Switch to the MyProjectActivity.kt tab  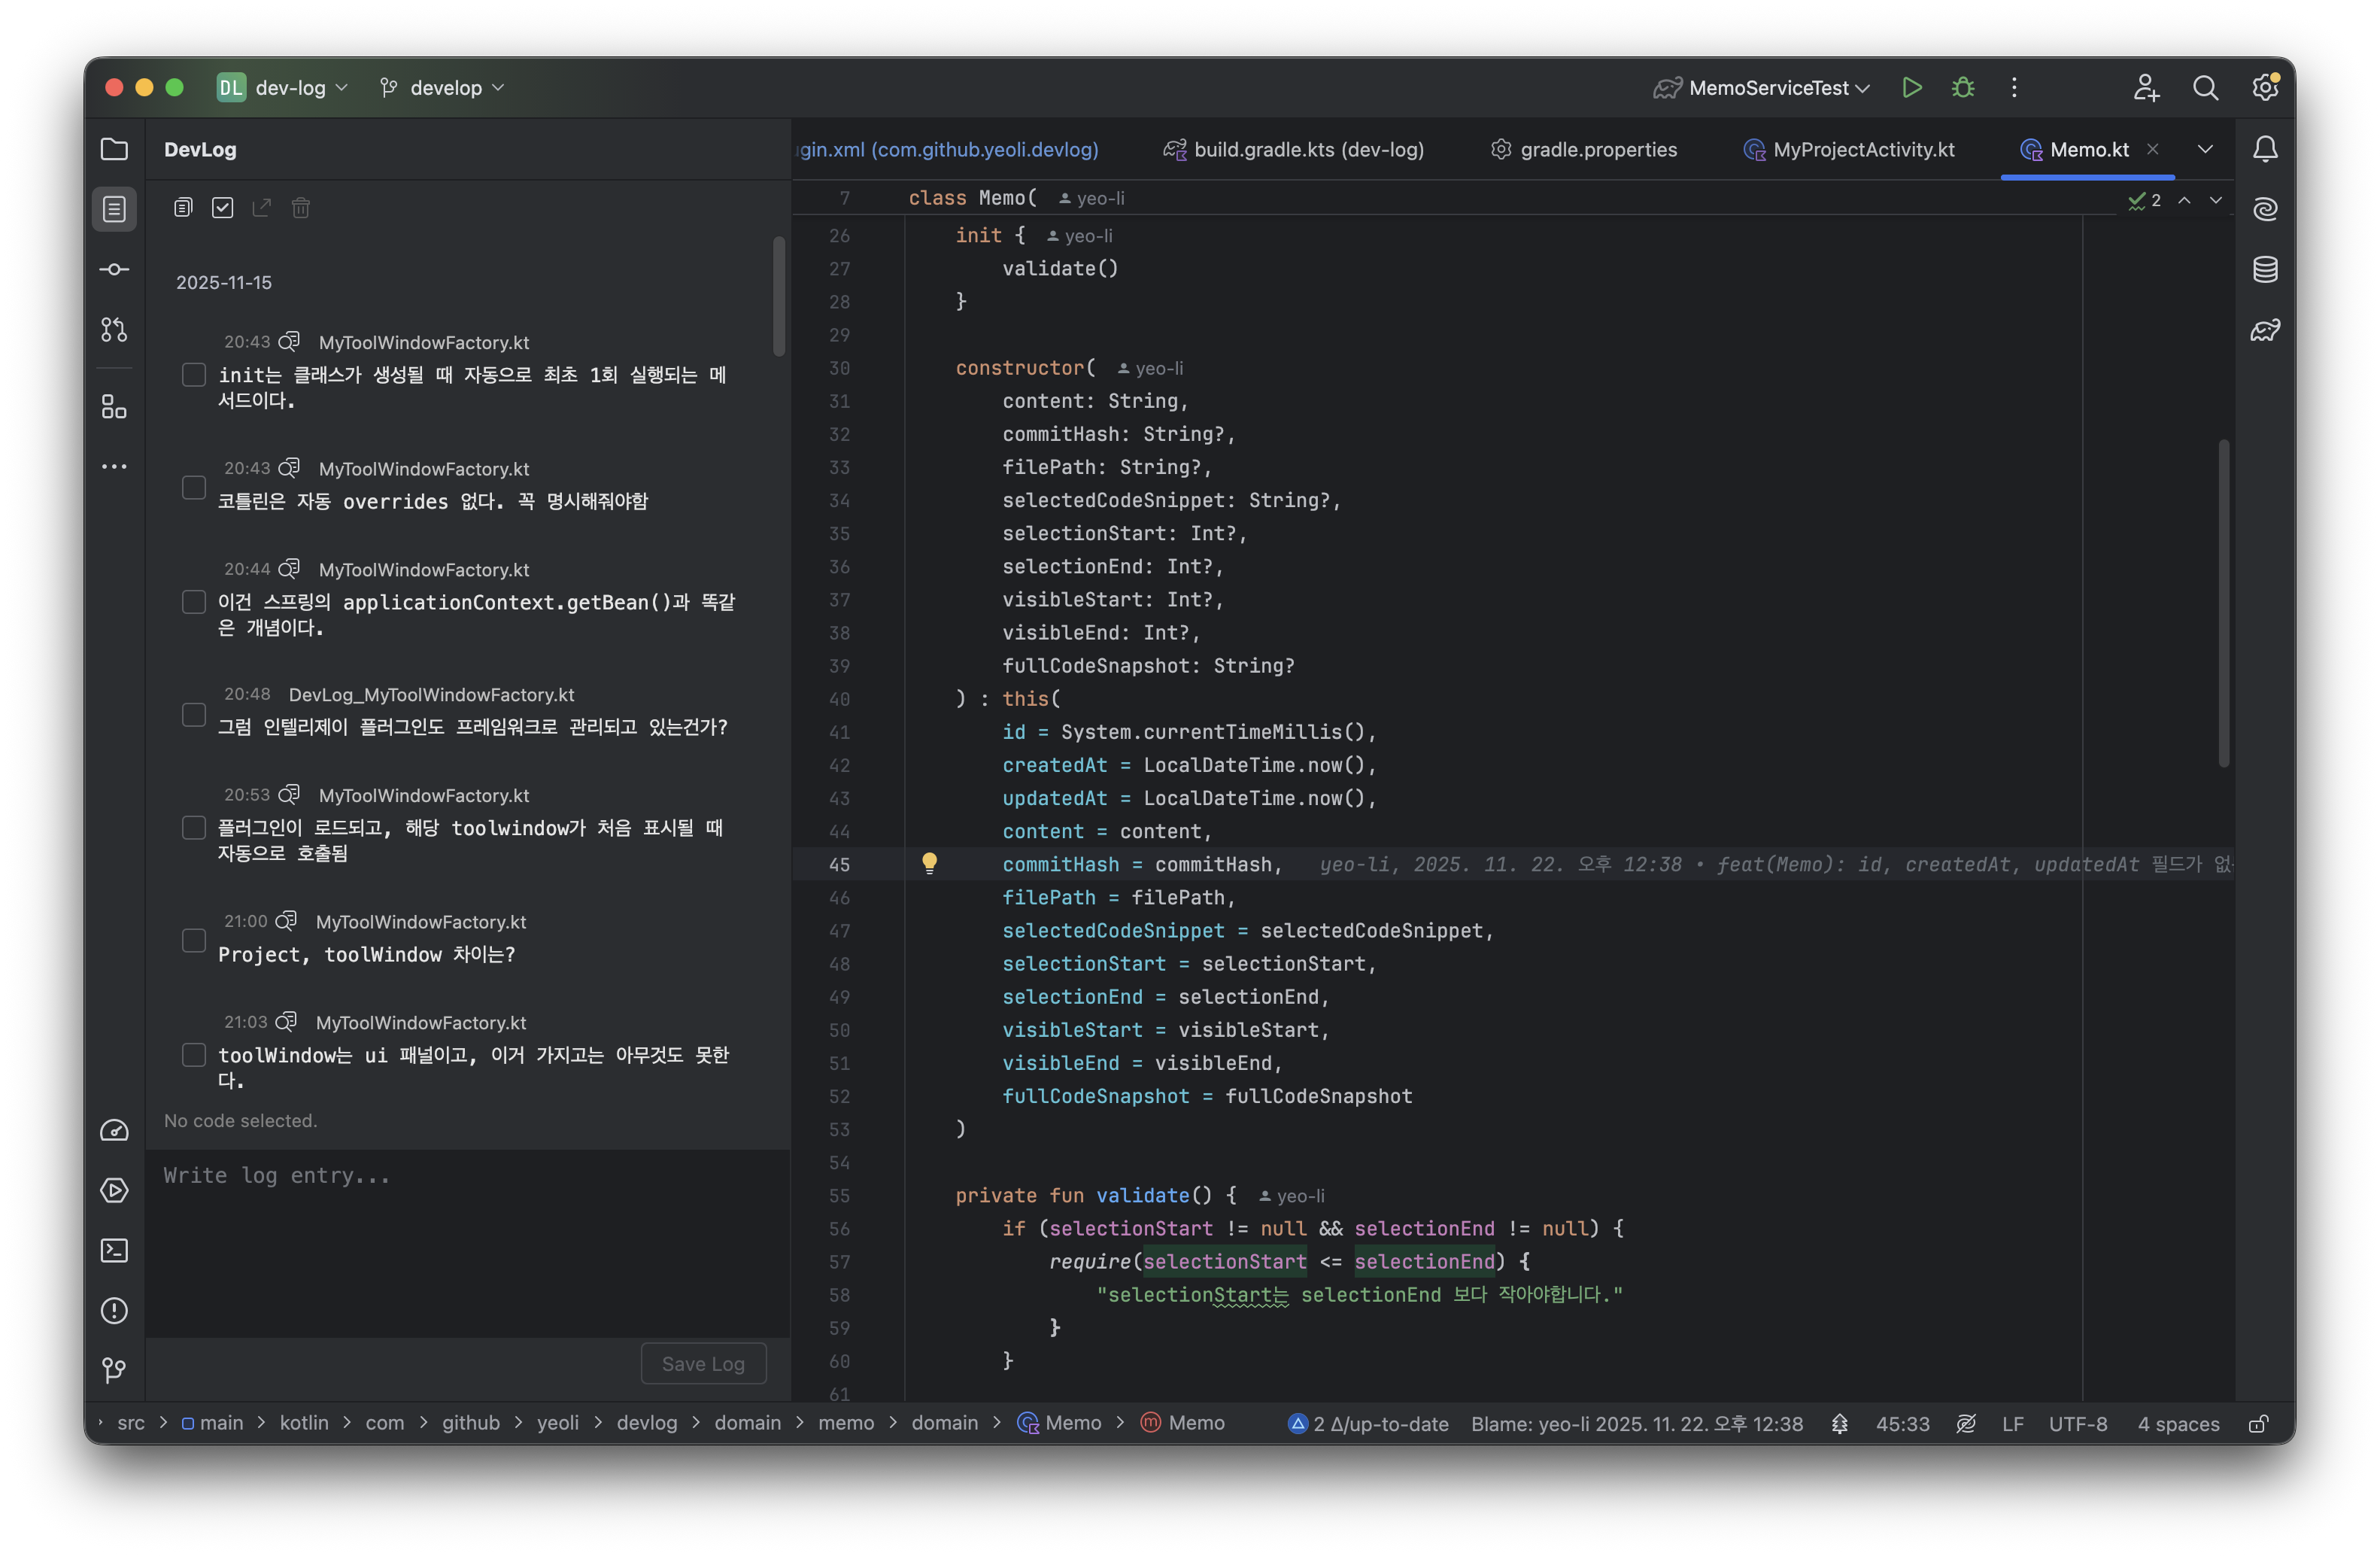(x=1848, y=150)
